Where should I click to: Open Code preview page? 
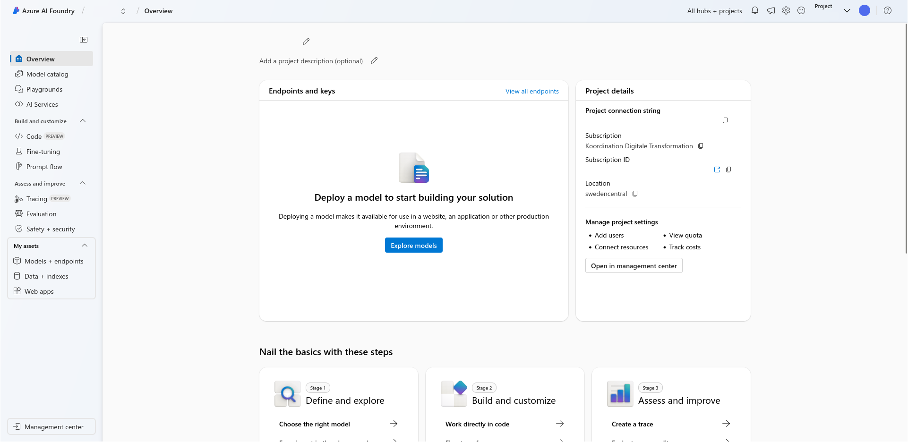(x=51, y=136)
